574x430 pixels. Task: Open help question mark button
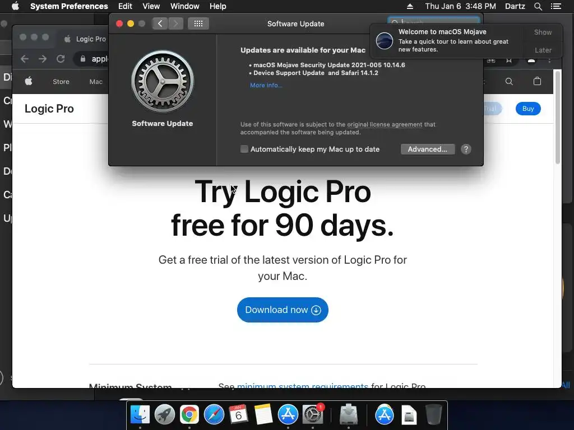coord(466,149)
